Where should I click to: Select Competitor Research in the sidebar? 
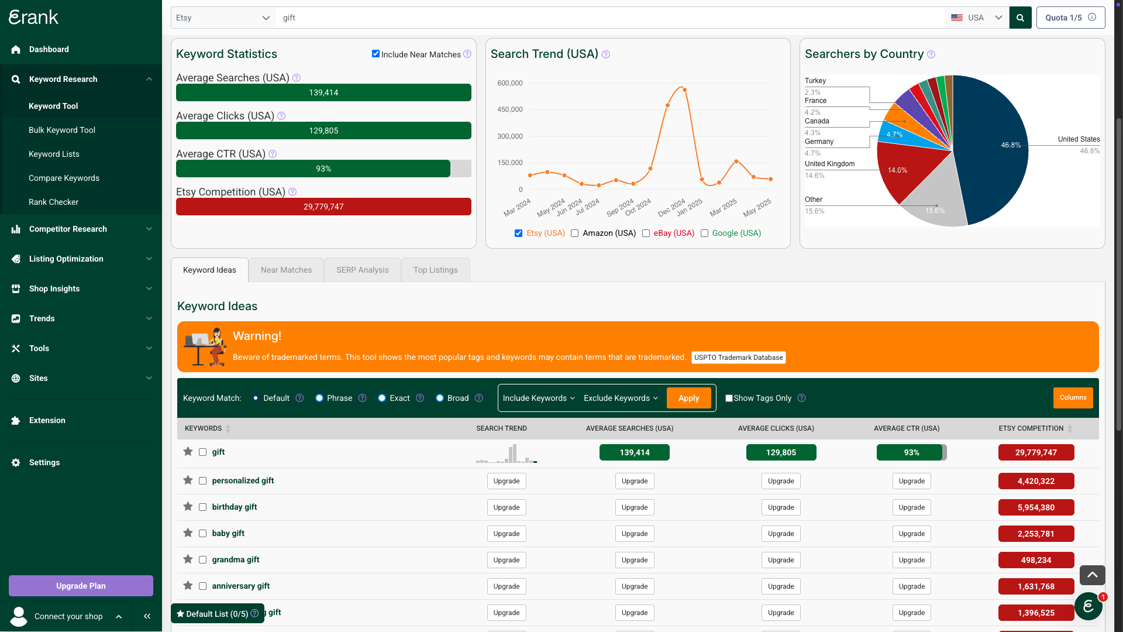coord(68,229)
